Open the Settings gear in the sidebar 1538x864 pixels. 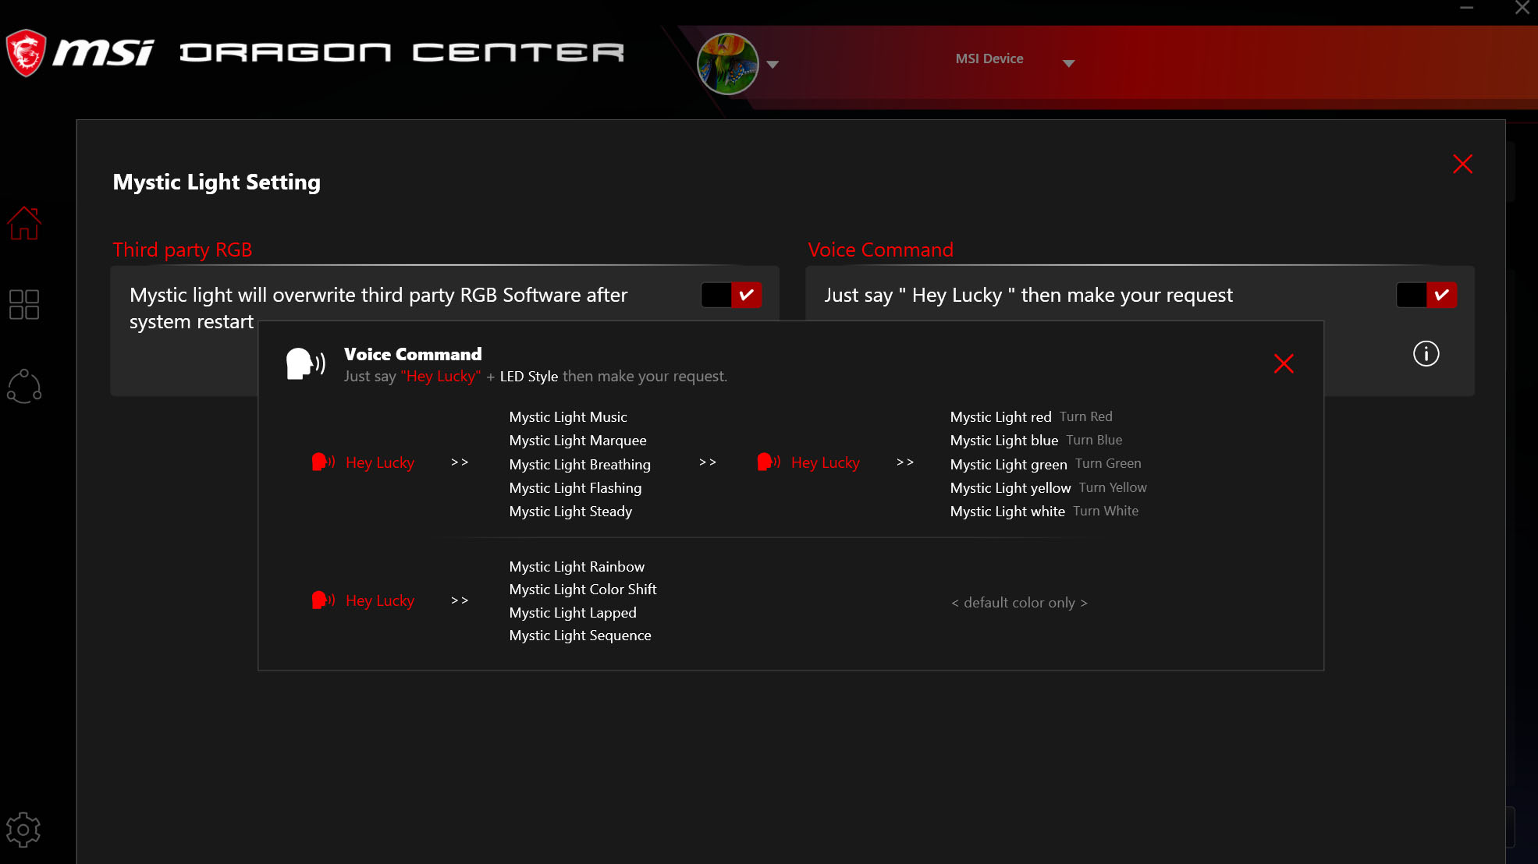point(23,830)
